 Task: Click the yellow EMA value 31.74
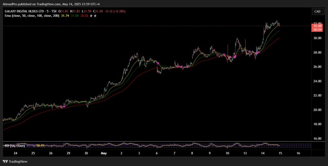click(x=65, y=16)
